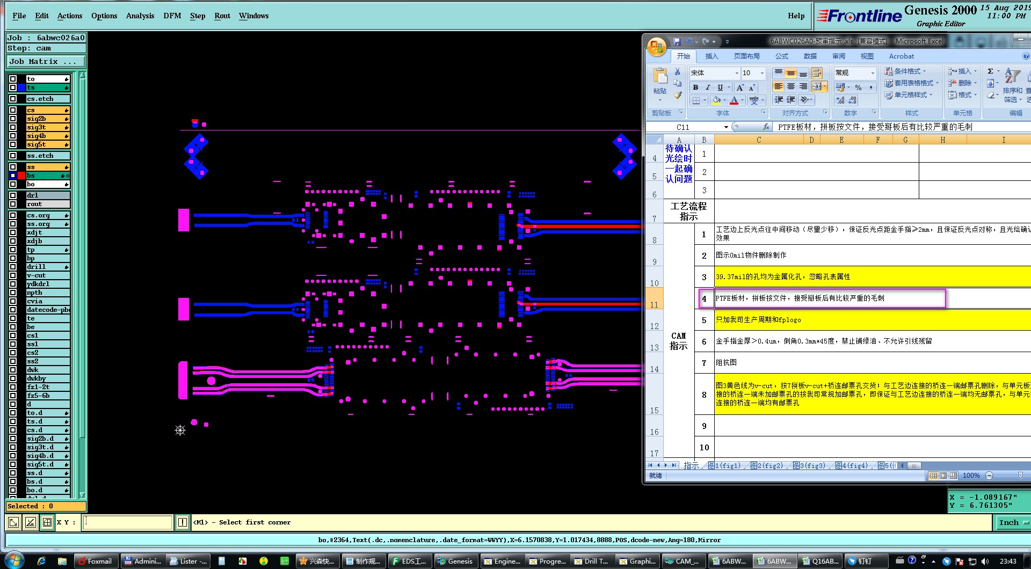Screen dimensions: 1031x569
Task: Click the Genesis angle-measure icon beside XY
Action: [x=31, y=522]
